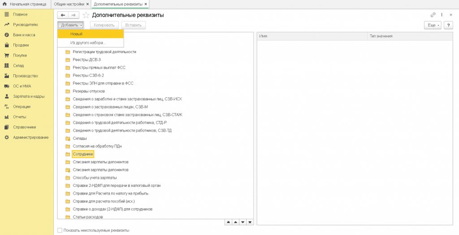Viewport: 459px width, 235px height.
Task: Close the Дополнительные реквизиты tab
Action: pyautogui.click(x=146, y=4)
